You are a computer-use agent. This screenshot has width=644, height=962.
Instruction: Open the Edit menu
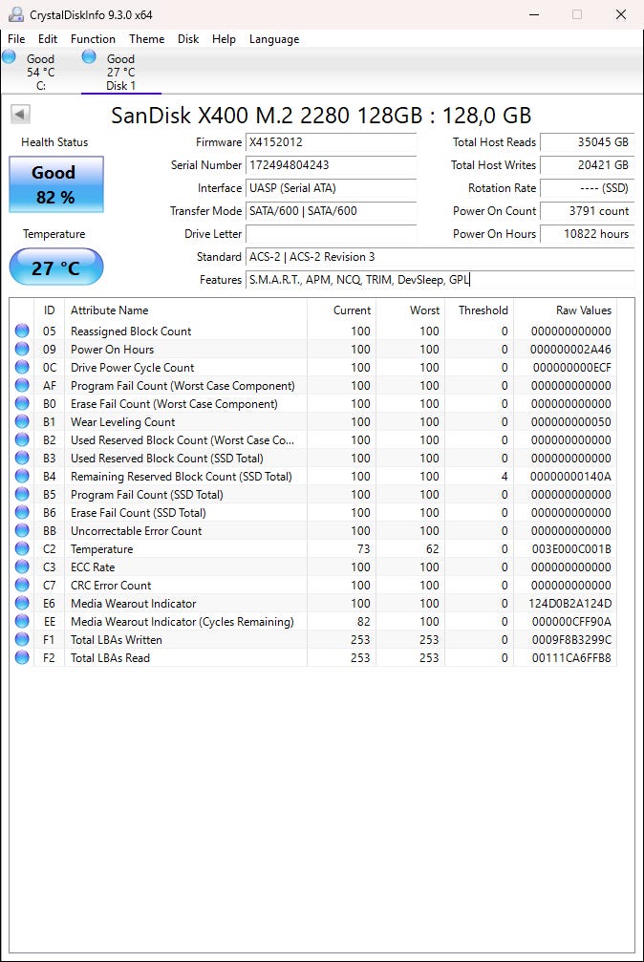click(47, 38)
